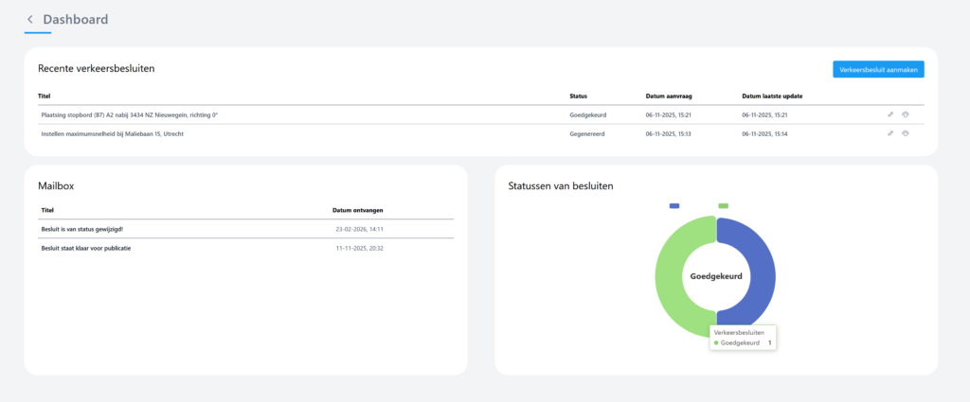Screen dimensions: 970x402
Task: Toggle the green legend swatch in the chart
Action: coord(723,205)
